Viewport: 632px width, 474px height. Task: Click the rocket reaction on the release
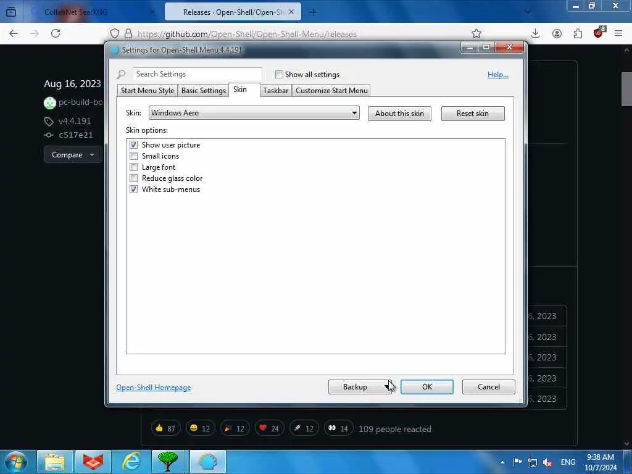(304, 428)
